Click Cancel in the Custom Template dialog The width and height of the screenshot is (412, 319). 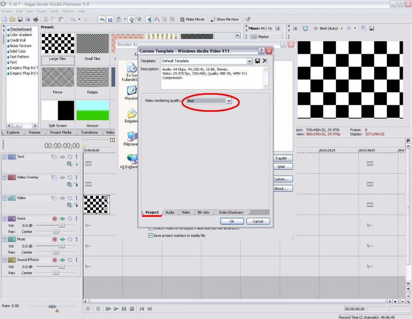[258, 221]
